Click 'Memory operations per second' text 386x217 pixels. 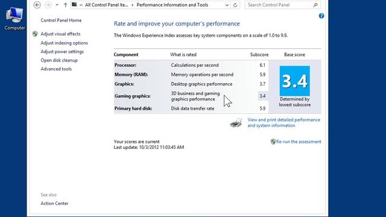(x=202, y=75)
